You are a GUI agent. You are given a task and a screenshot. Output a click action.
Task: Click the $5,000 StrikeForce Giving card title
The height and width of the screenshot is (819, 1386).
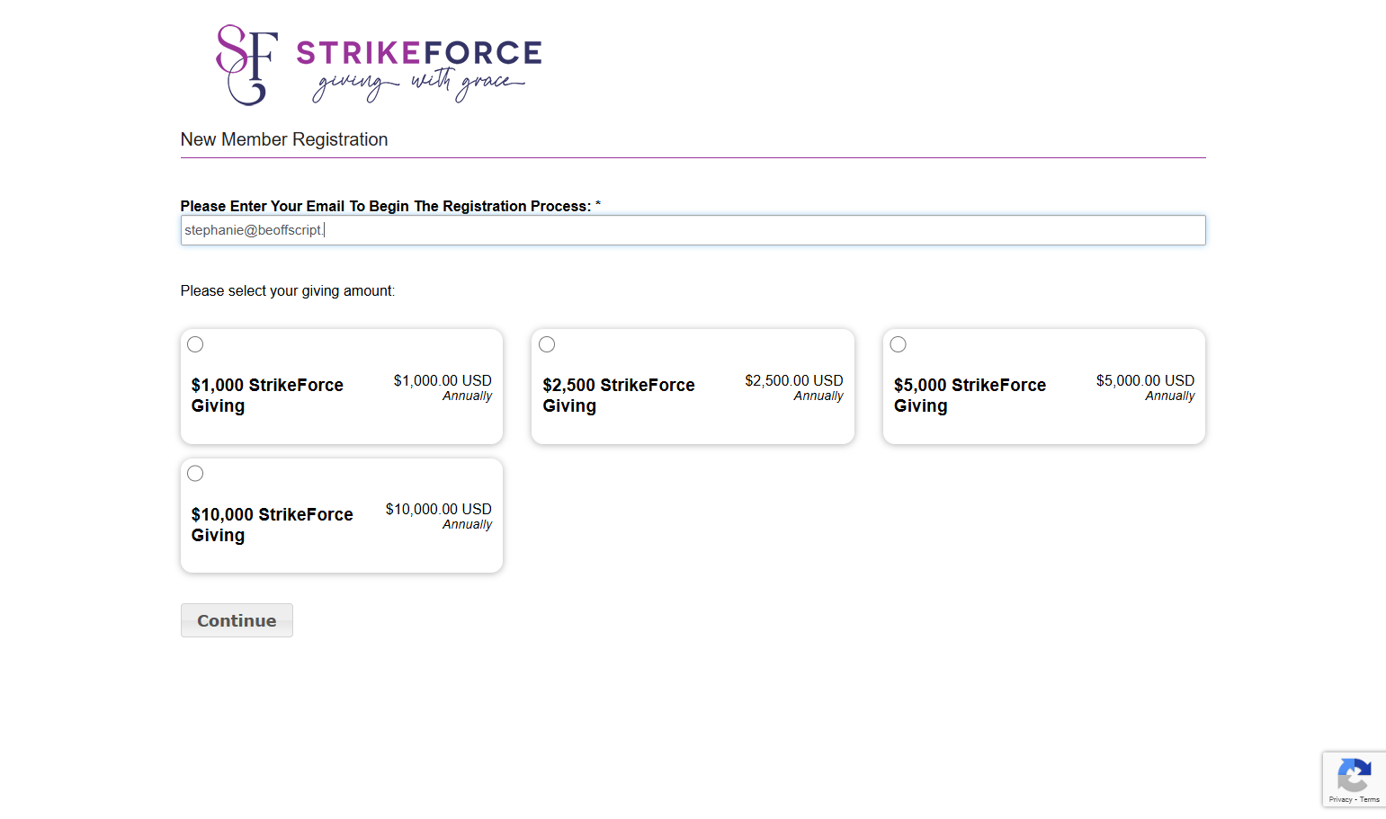point(970,396)
